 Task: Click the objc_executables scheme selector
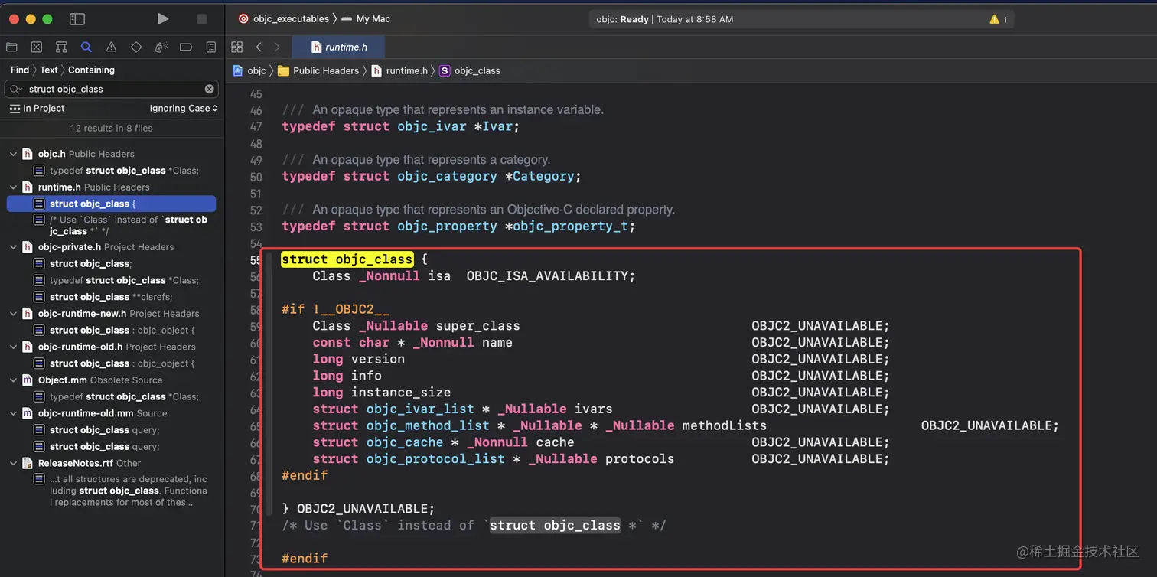(x=283, y=19)
